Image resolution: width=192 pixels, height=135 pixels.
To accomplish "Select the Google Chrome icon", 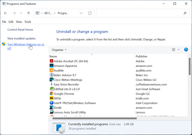I will click(51, 94).
